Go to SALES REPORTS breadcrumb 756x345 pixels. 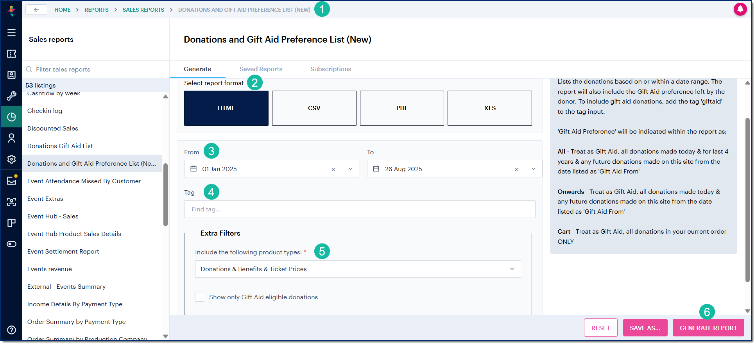143,10
